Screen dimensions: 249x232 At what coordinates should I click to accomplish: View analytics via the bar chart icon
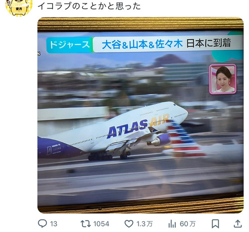[172, 224]
